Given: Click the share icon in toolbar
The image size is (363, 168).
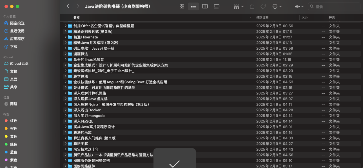Looking at the screenshot, I should pos(252,6).
